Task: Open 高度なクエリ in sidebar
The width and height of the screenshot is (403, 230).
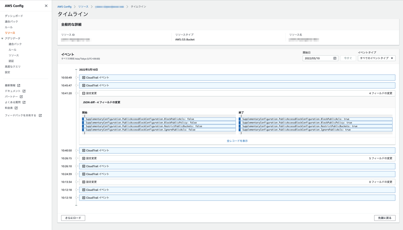Action: click(13, 66)
